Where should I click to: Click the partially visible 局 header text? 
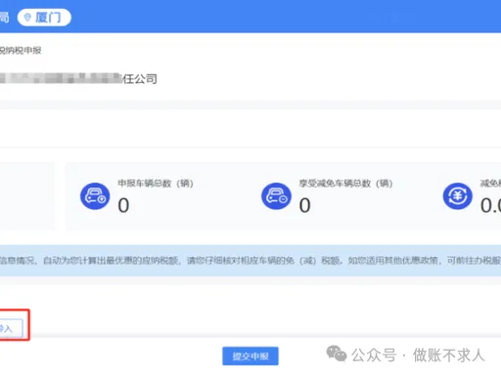(4, 18)
